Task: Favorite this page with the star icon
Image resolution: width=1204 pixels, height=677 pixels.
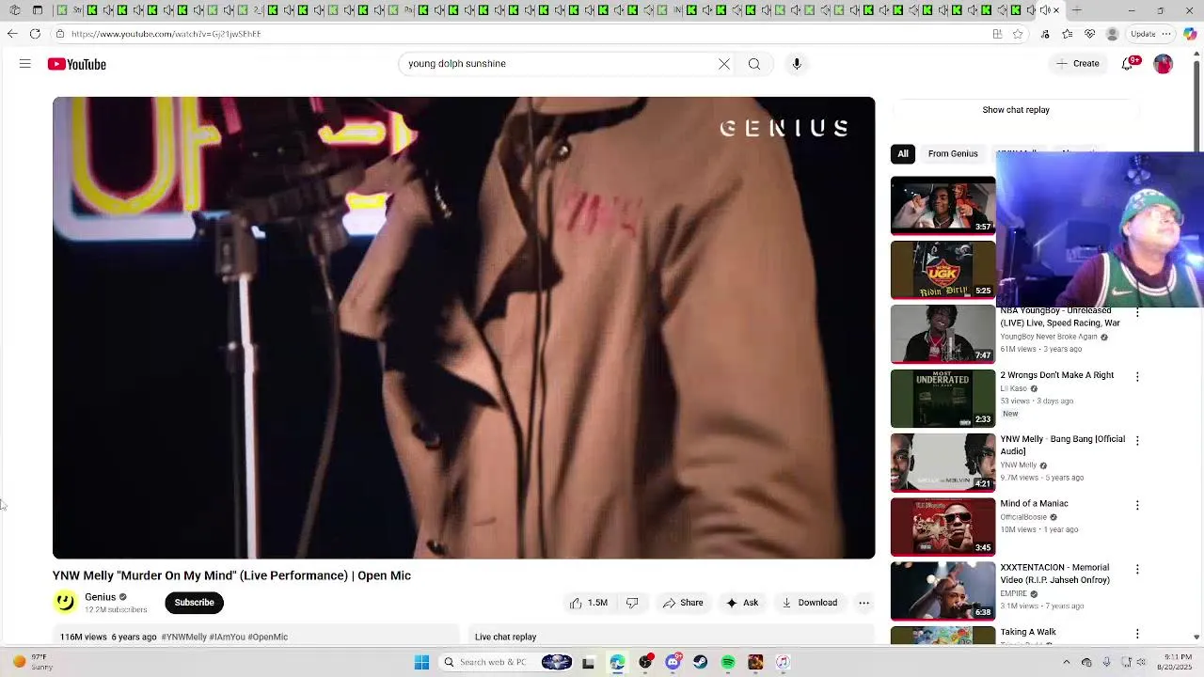Action: [x=1018, y=34]
